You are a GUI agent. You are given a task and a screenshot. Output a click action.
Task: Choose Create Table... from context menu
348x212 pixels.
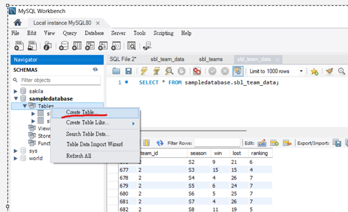[95, 113]
